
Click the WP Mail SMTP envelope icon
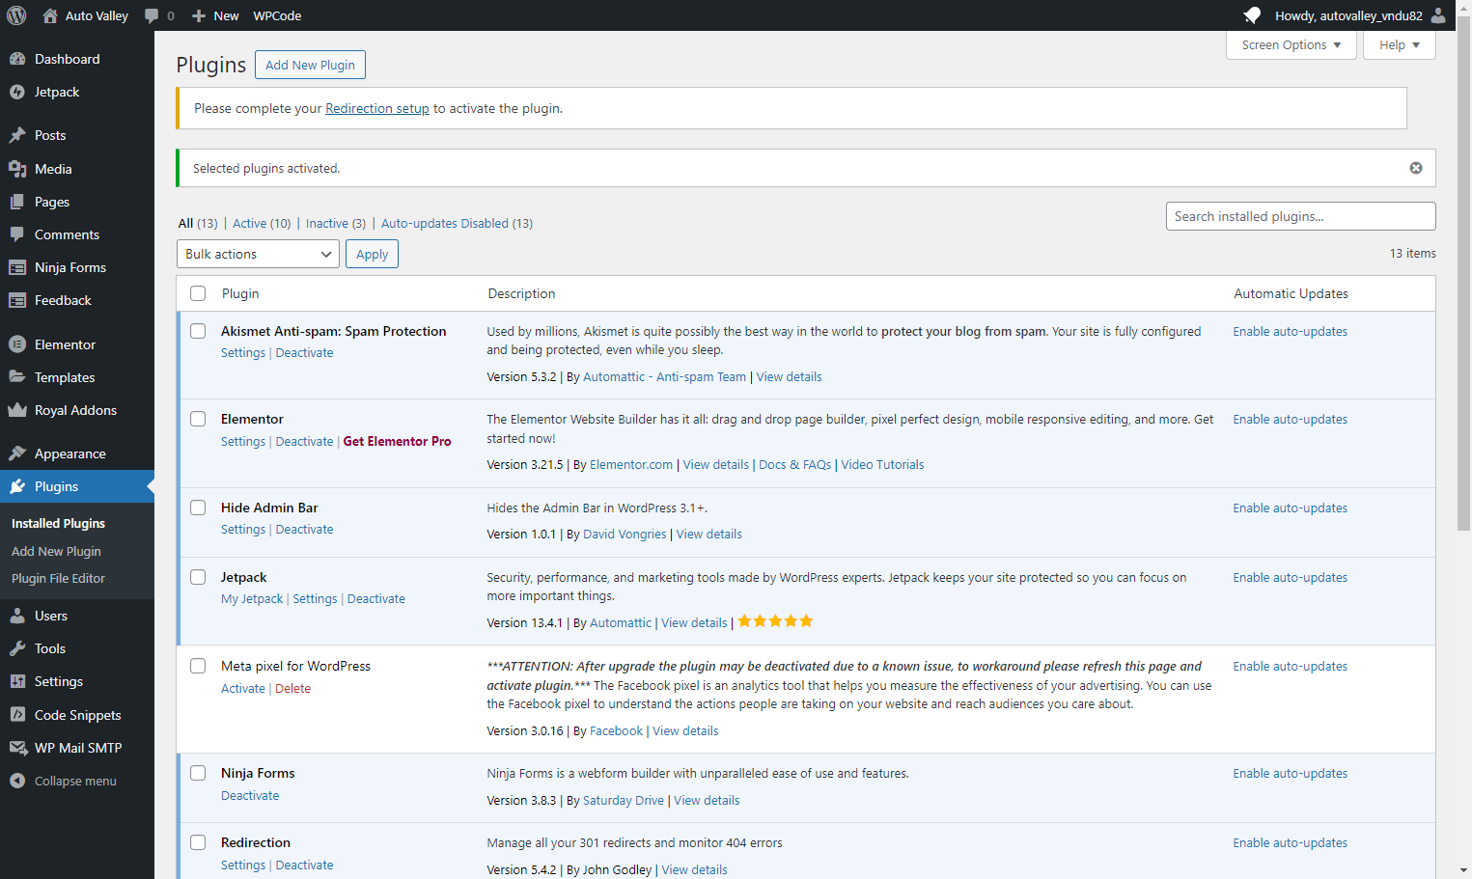[x=17, y=748]
